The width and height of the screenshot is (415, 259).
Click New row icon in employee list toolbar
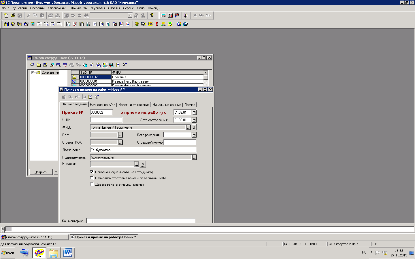point(32,65)
